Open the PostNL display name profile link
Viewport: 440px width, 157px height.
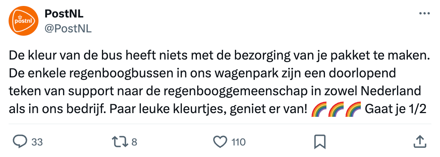click(64, 14)
